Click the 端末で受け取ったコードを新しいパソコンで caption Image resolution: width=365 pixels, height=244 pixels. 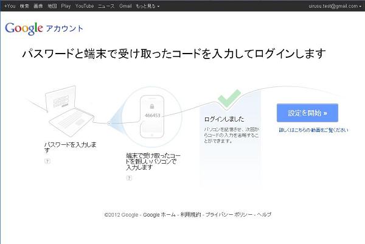[x=153, y=161]
